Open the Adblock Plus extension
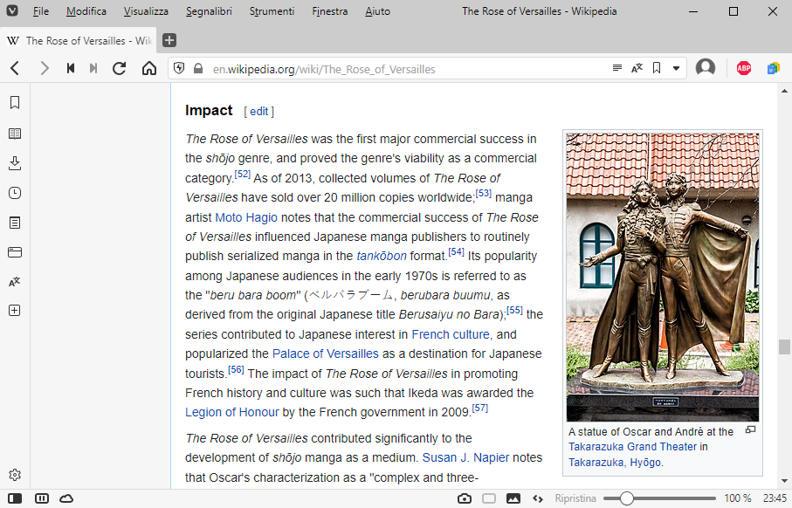 743,68
